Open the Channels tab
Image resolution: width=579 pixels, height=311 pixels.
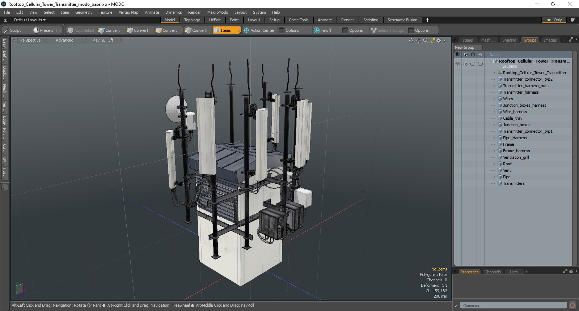click(492, 272)
